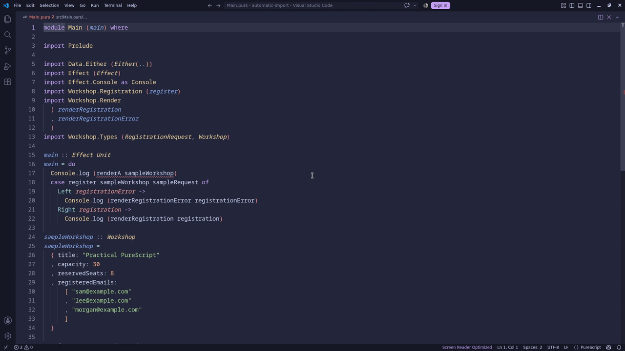Open the Copilot chat icon in title bar
Screen dimensions: 625x351
click(407, 5)
